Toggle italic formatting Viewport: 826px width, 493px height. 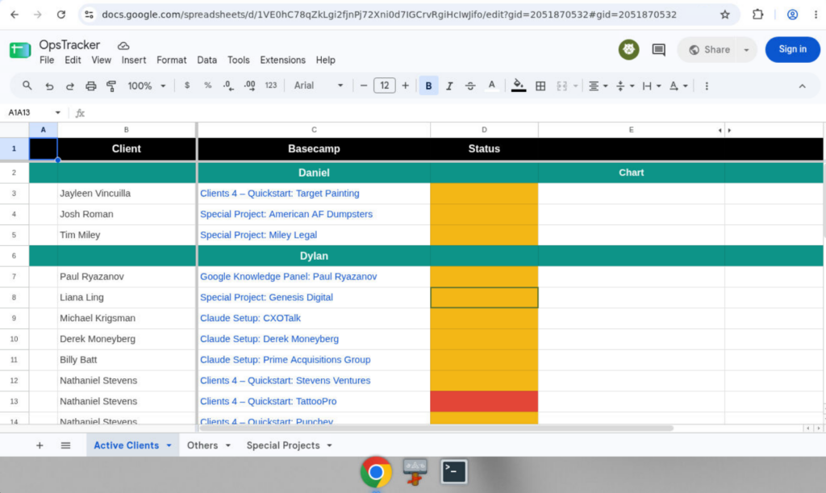449,86
